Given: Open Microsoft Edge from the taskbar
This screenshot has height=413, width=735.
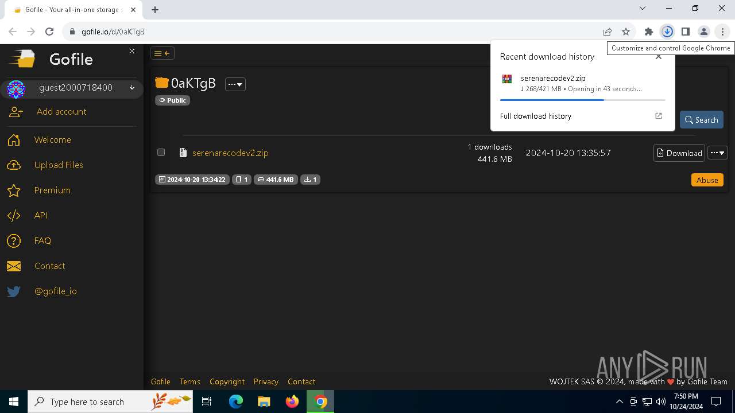Looking at the screenshot, I should 236,402.
